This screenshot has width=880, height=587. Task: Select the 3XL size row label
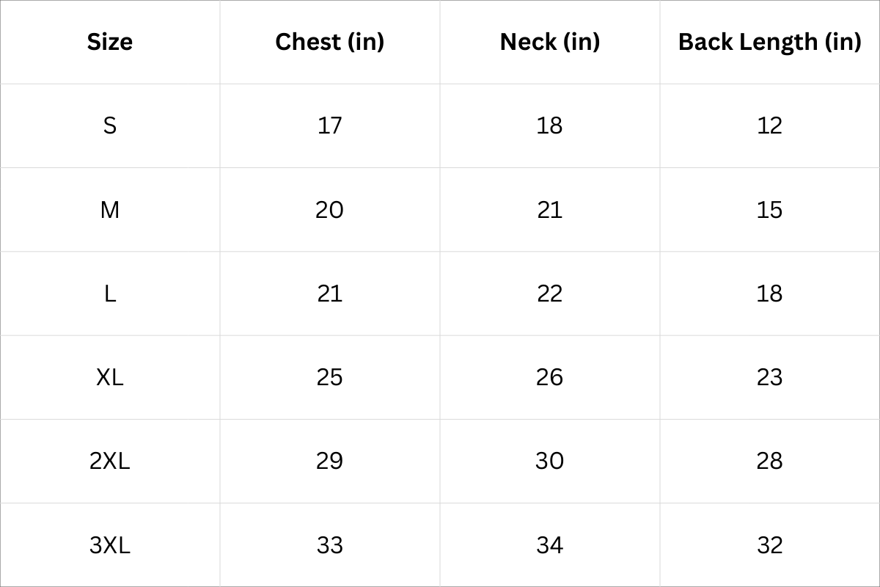(110, 545)
